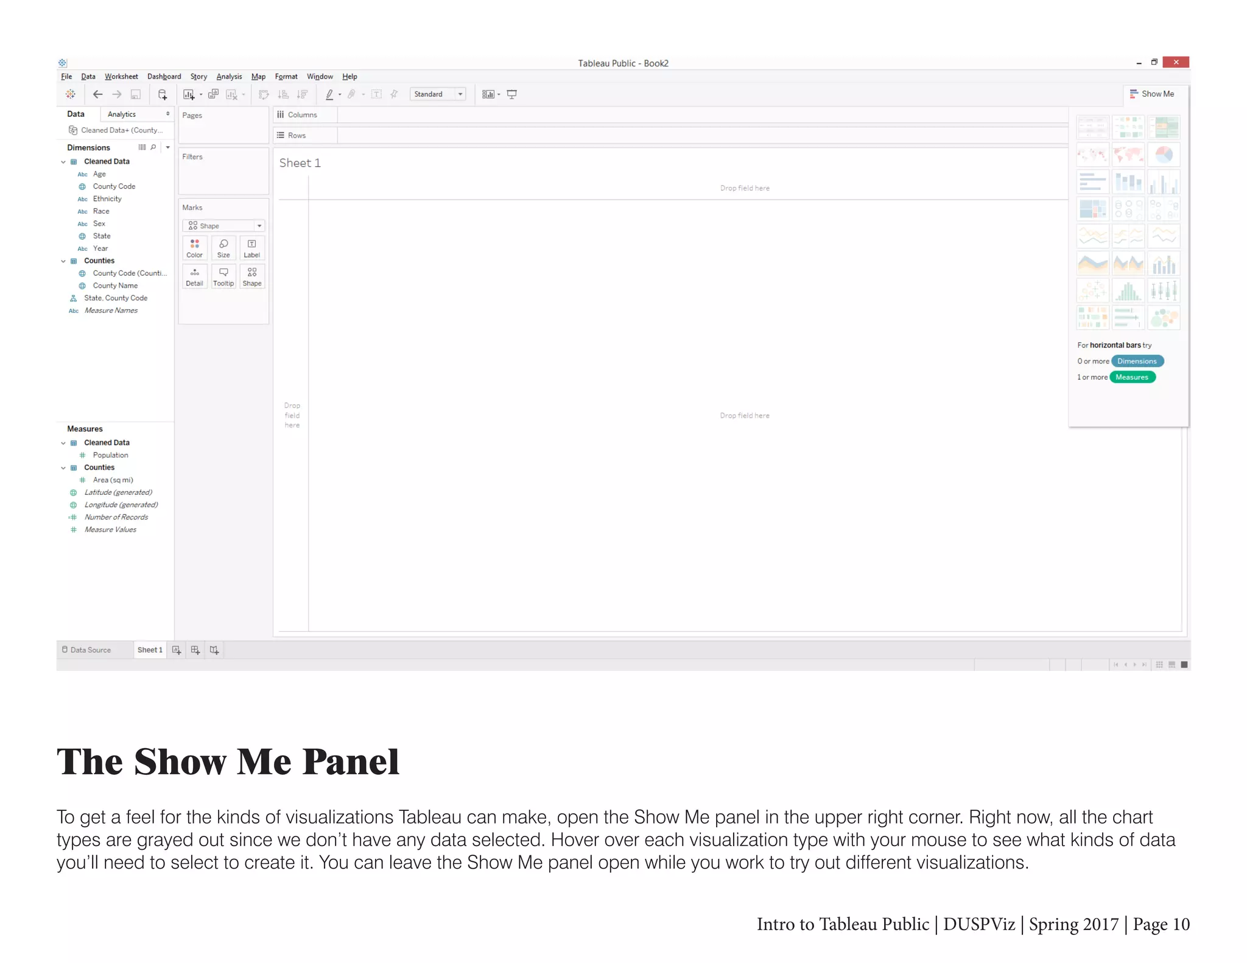The width and height of the screenshot is (1247, 963).
Task: Choose the box-and-whisker plot in Show Me
Action: click(1164, 291)
